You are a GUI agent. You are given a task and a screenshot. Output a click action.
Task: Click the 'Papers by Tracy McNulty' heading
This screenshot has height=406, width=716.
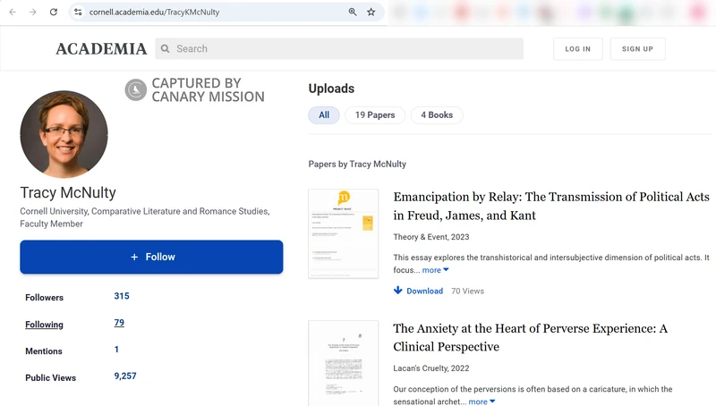(x=357, y=164)
